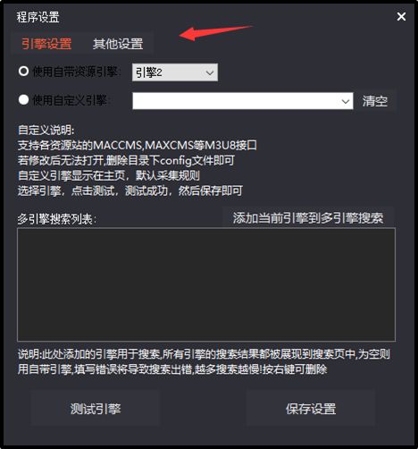Screen dimensions: 418x449
Task: Expand the custom engine dropdown chevron
Action: pos(346,101)
